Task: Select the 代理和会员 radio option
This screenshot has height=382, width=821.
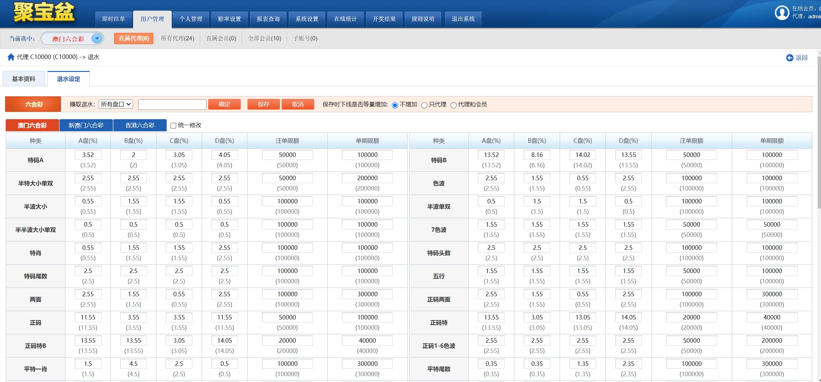Action: coord(453,105)
